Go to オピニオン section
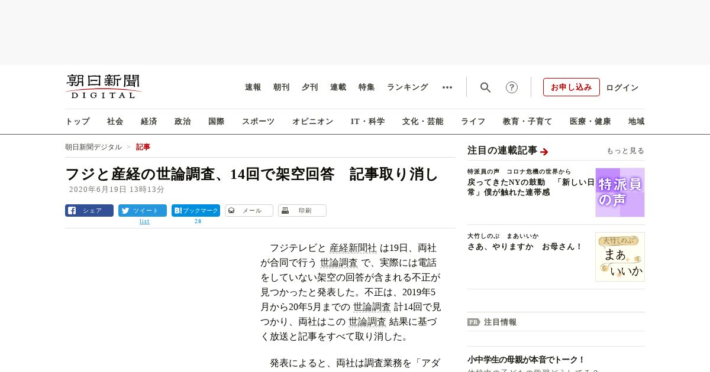Screen dimensions: 710x372 [x=312, y=122]
